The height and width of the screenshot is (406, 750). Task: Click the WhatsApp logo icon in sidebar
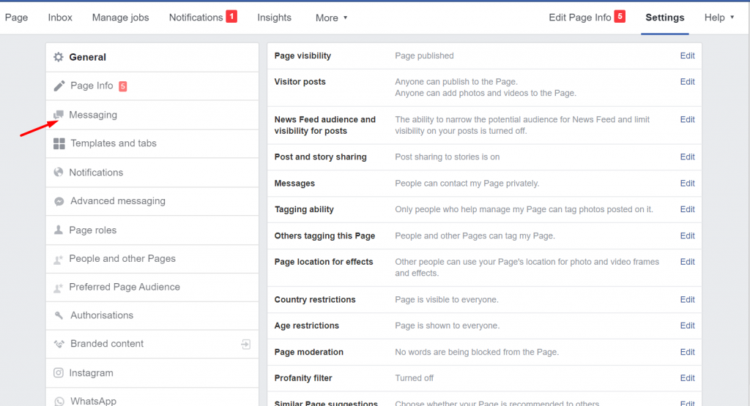[59, 401]
